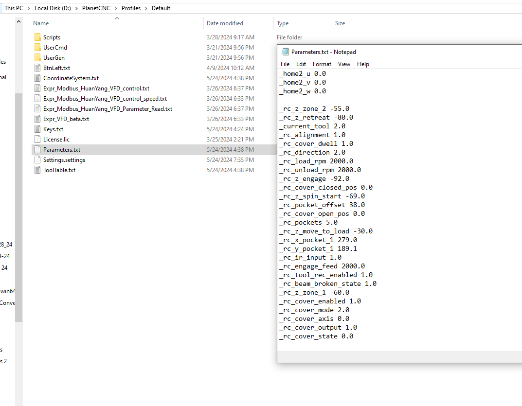Place cursor on _rc_cover_state 0.0 line
This screenshot has height=406, width=522.
click(x=316, y=336)
